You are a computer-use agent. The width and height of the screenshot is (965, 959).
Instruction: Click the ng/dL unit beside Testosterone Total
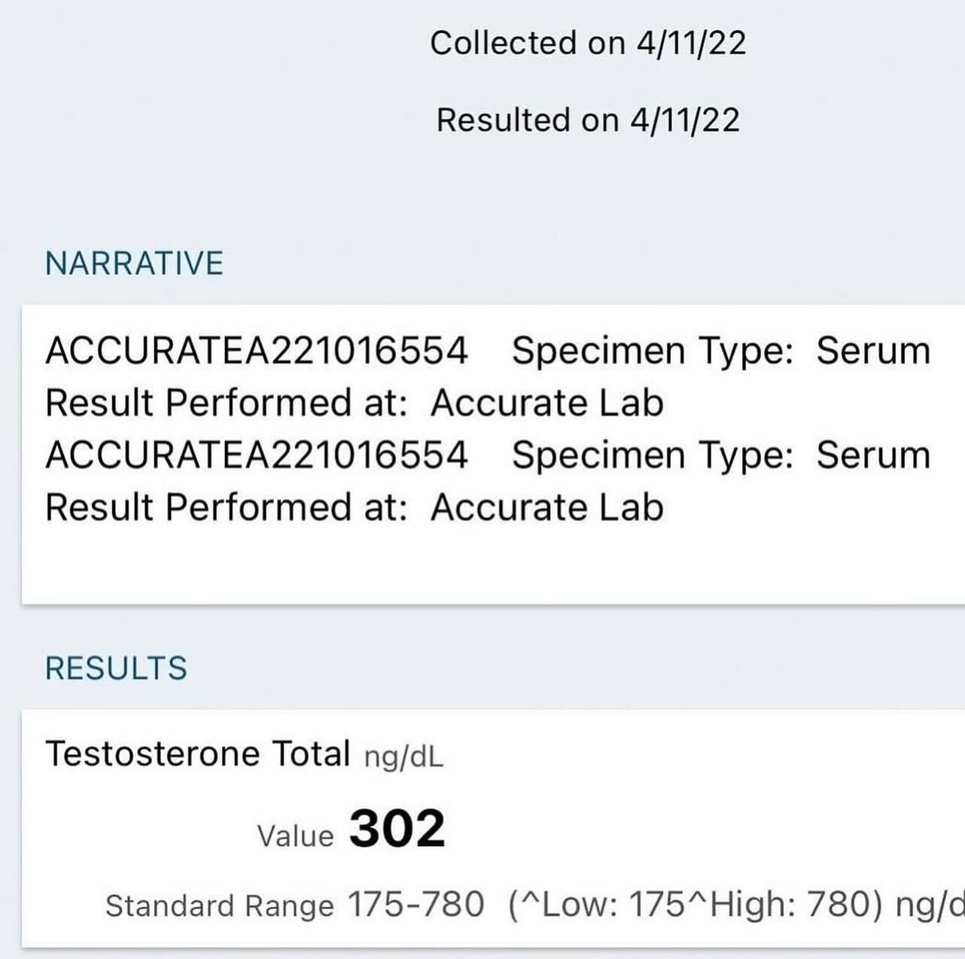point(403,757)
